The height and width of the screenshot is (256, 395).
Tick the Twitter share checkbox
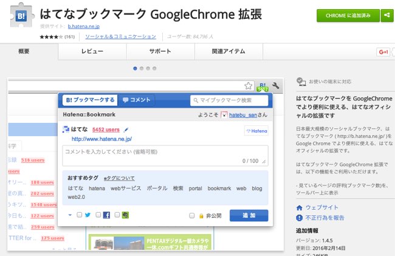click(x=80, y=215)
